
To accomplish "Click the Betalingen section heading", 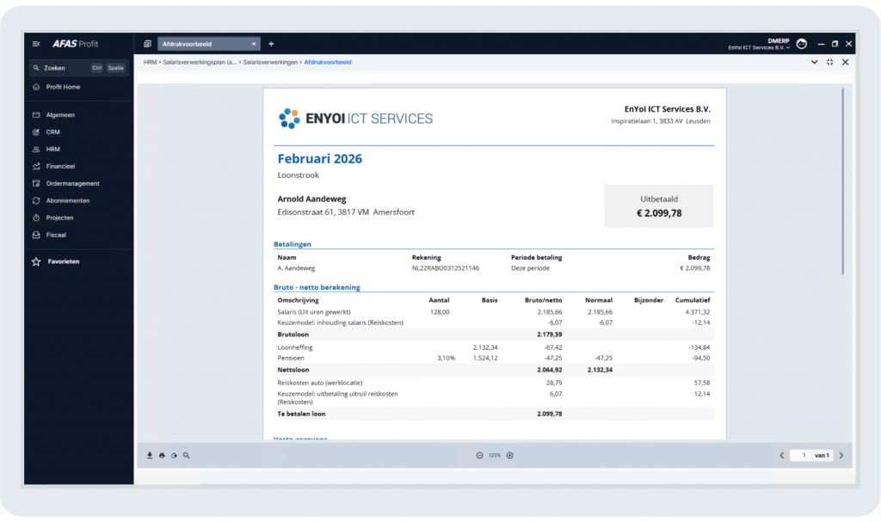I will [x=293, y=244].
